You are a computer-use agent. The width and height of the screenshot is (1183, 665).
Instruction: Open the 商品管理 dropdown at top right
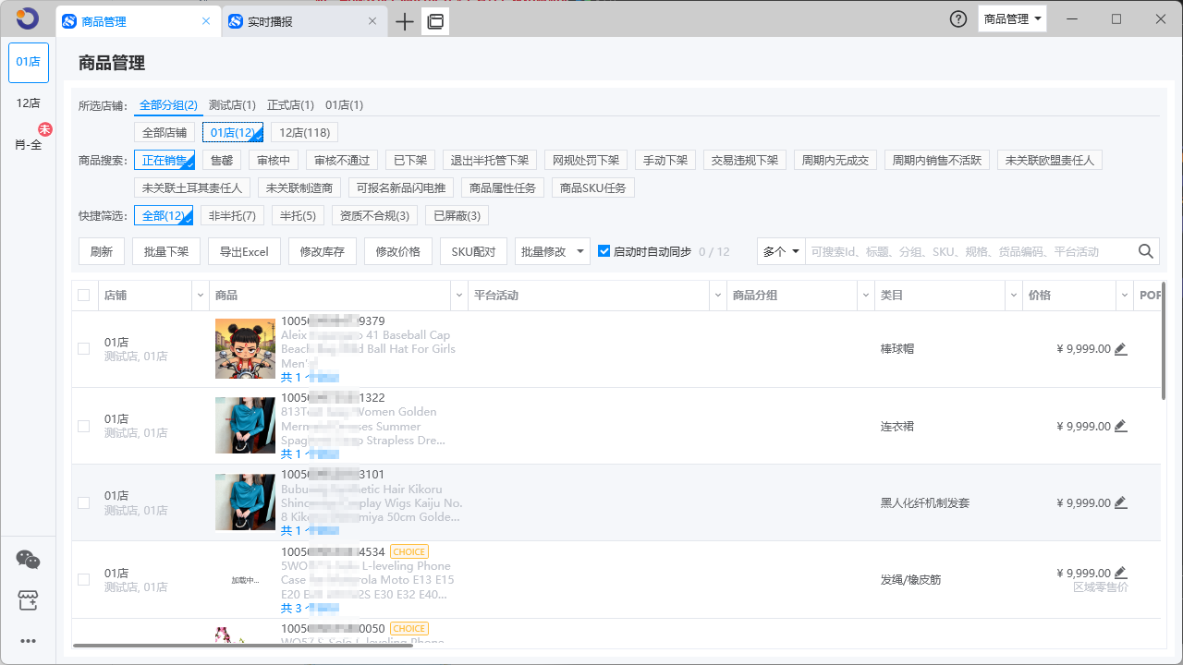click(x=1012, y=19)
